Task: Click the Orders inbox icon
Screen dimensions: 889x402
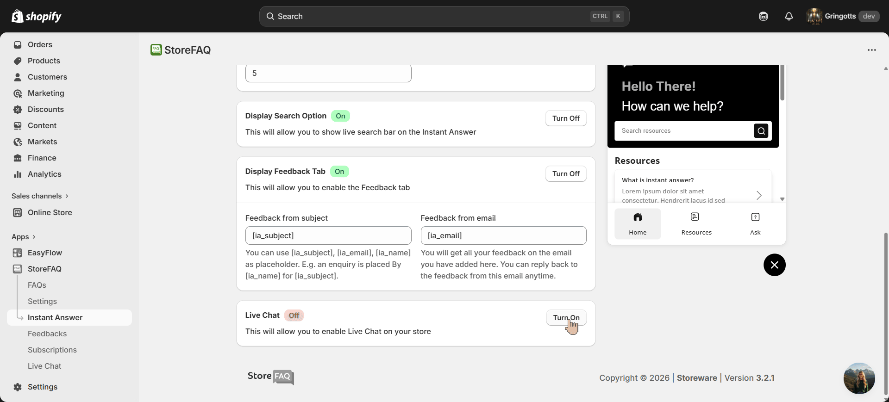Action: click(18, 45)
